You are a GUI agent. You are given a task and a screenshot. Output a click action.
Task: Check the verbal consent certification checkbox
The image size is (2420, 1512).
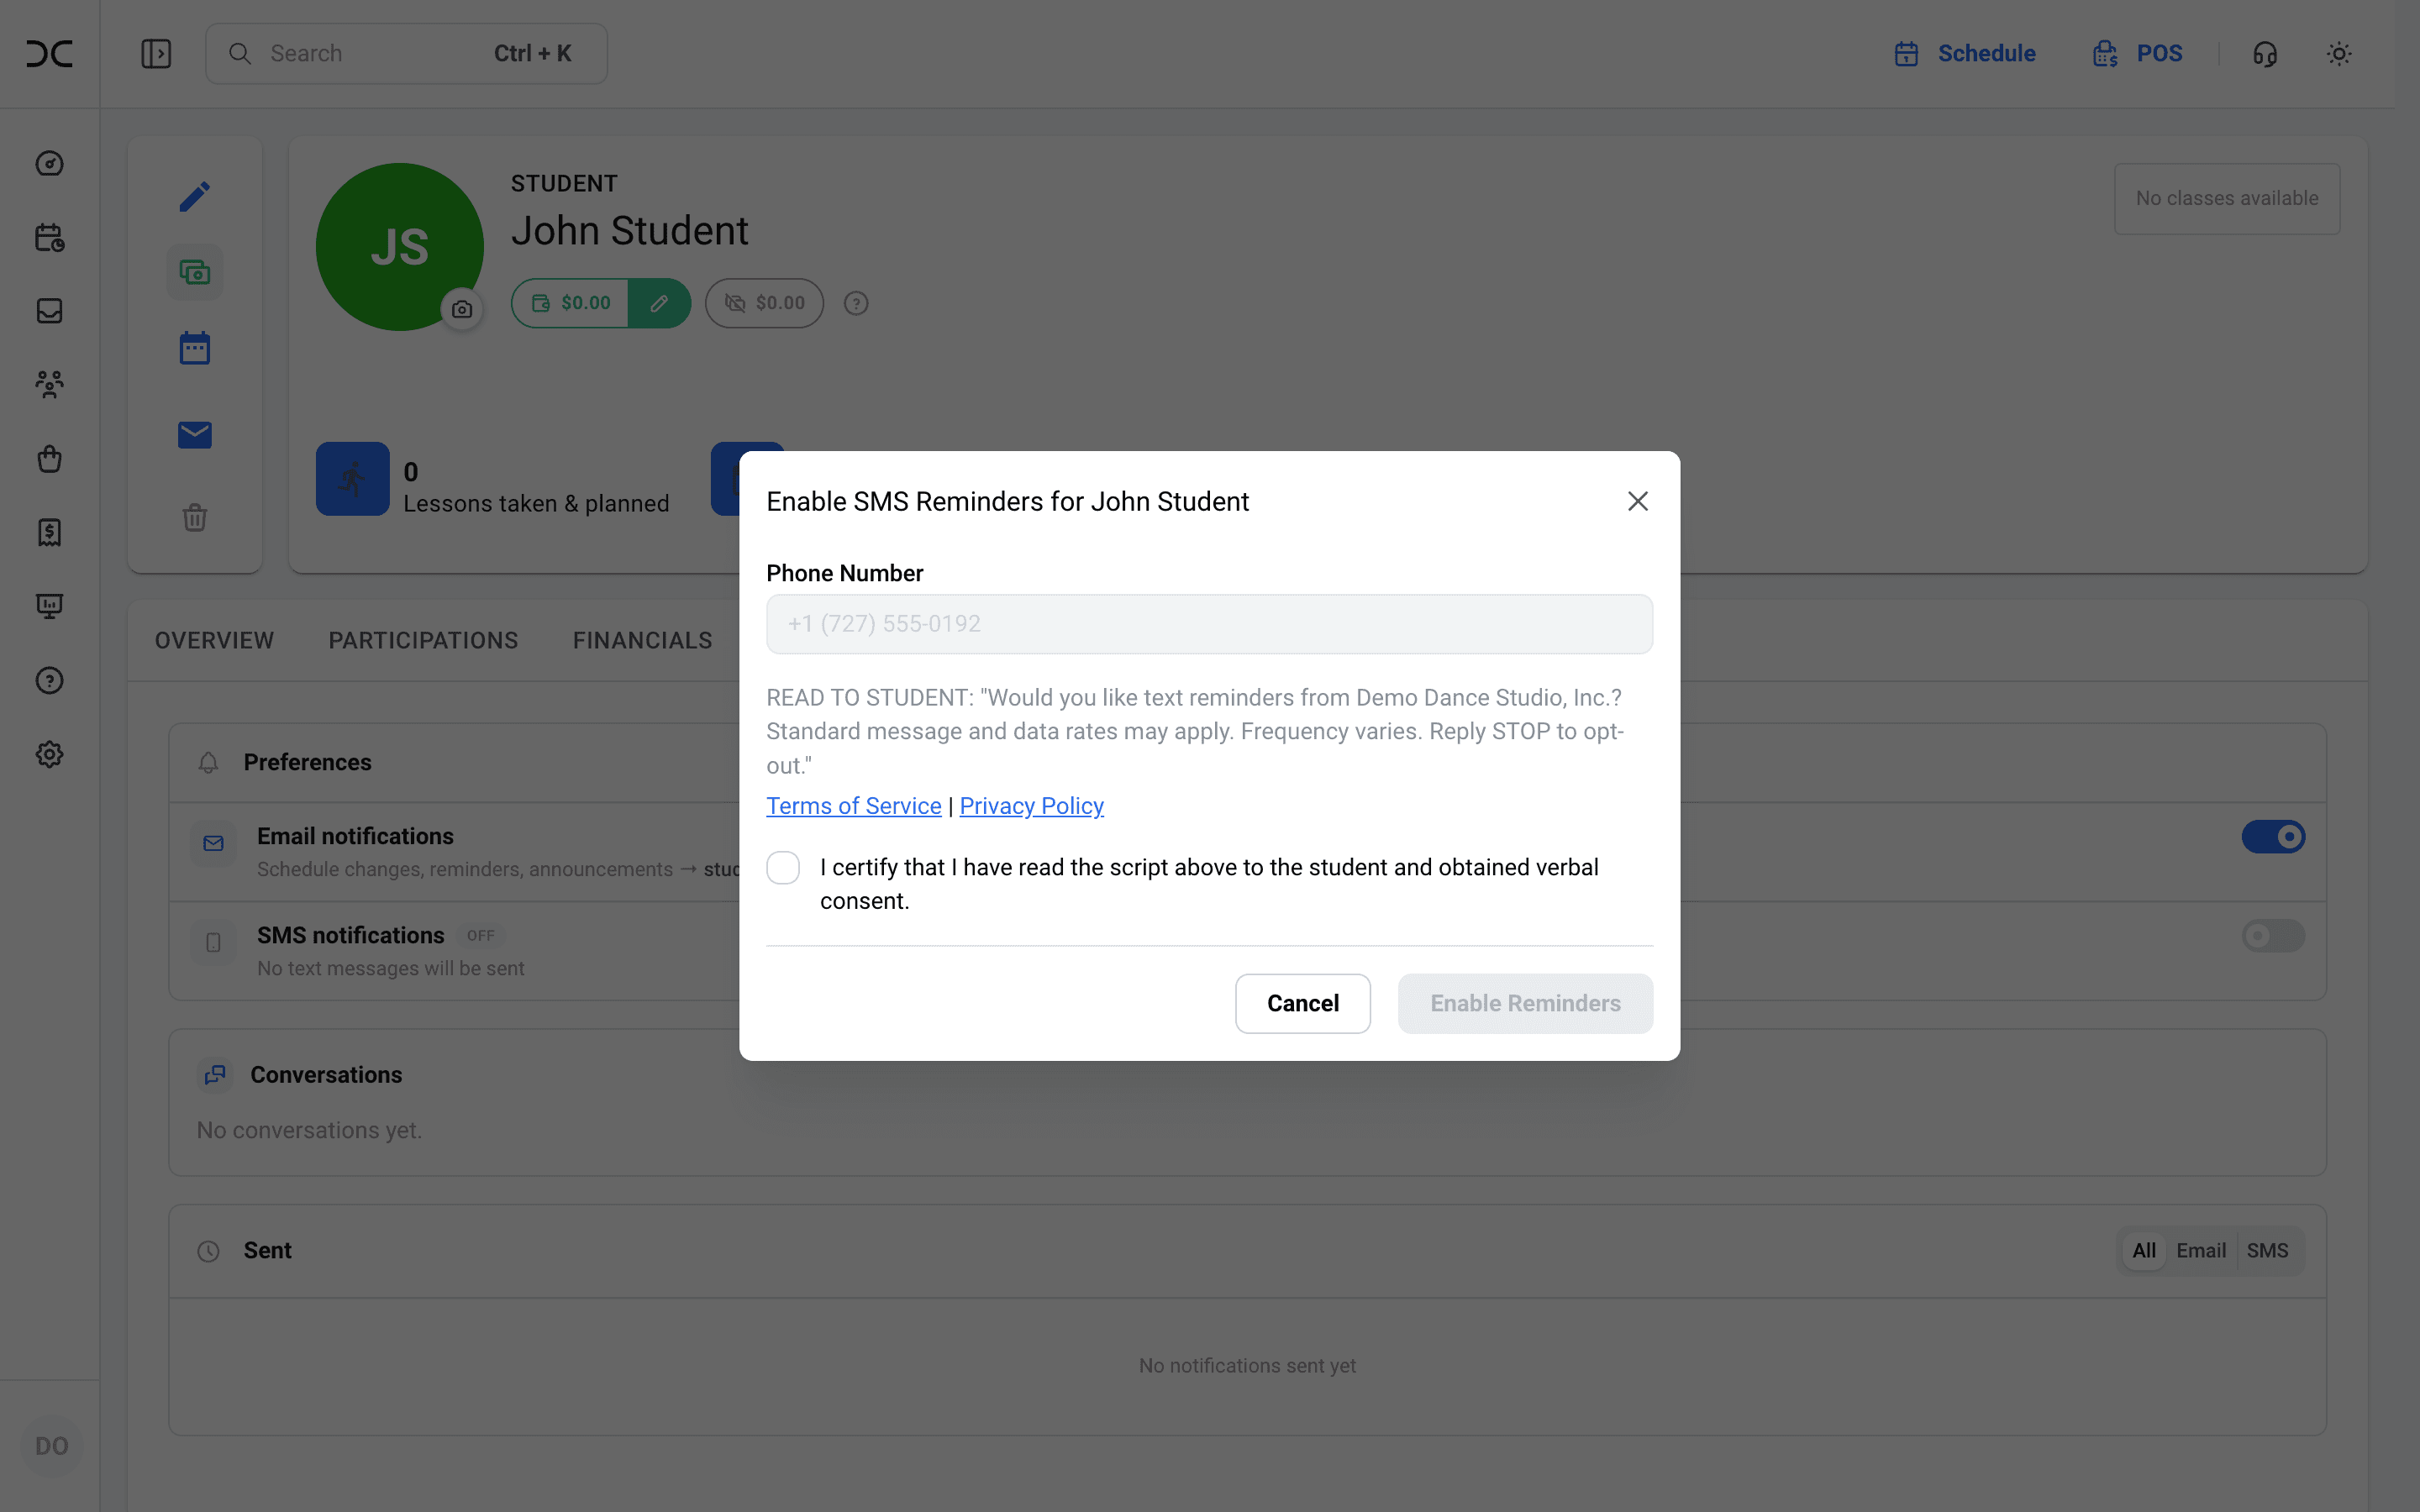tap(783, 867)
